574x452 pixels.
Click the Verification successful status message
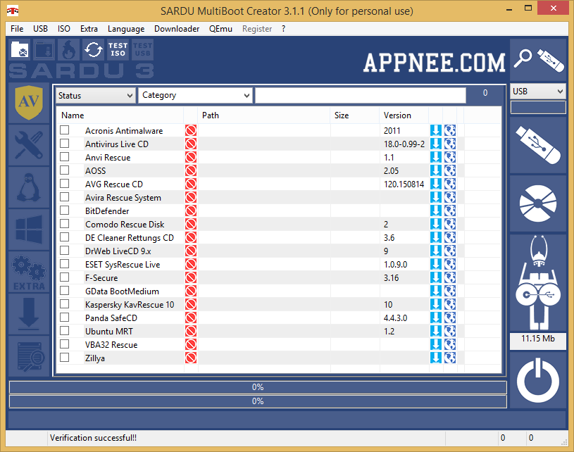[93, 438]
